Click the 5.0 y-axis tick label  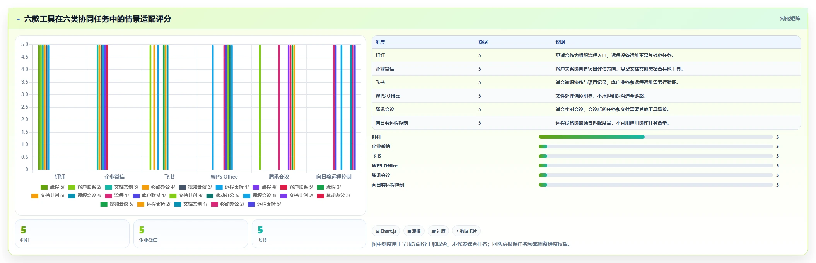[25, 44]
